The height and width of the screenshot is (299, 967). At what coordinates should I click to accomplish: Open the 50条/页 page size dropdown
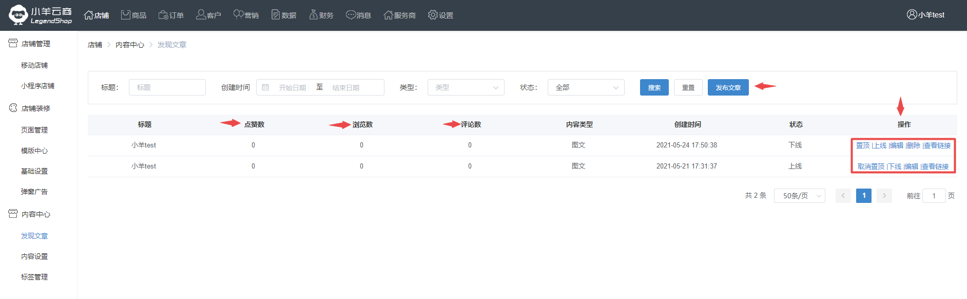click(x=799, y=196)
